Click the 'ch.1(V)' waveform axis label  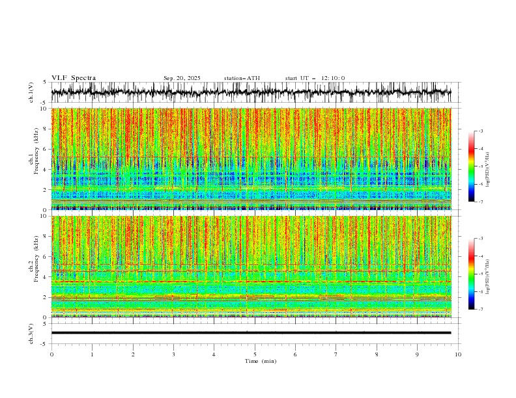coord(31,92)
